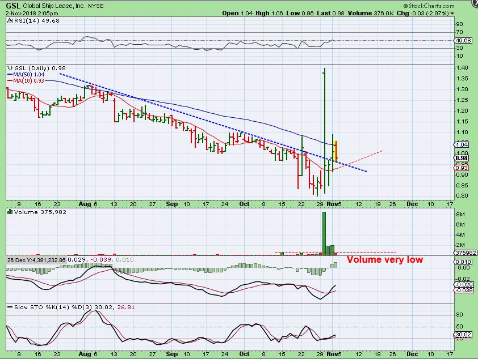The image size is (478, 359).
Task: Click the -0.029 tag on the MACD axis
Action: click(x=464, y=284)
